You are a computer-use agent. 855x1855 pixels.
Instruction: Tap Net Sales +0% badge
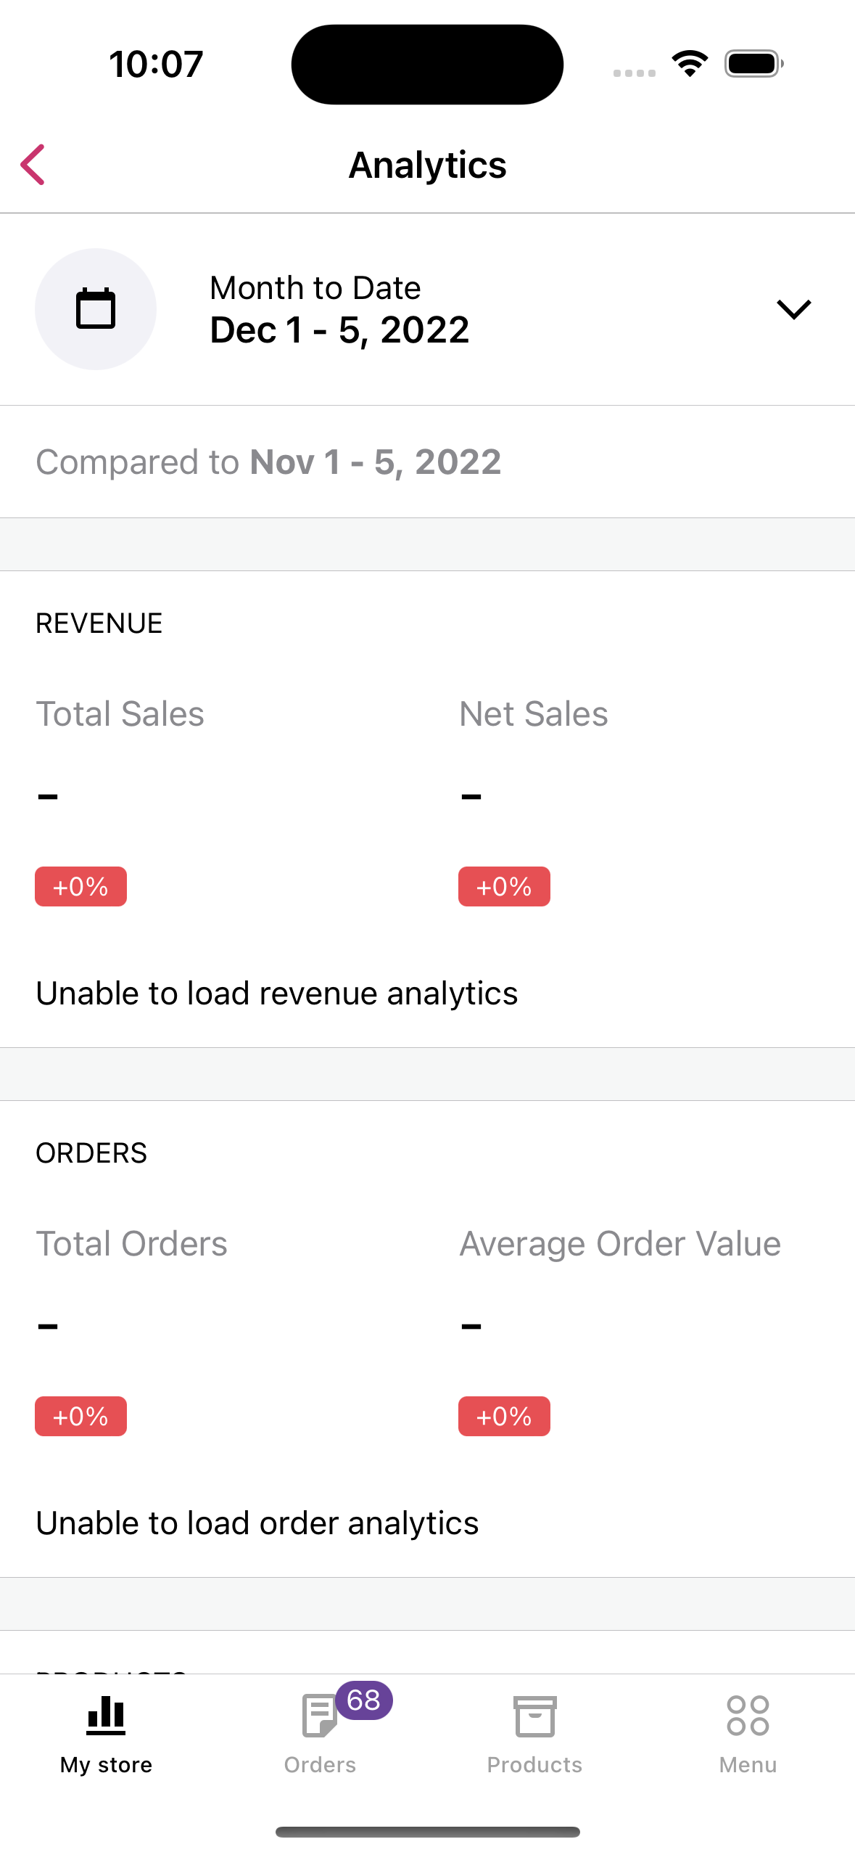pyautogui.click(x=504, y=886)
